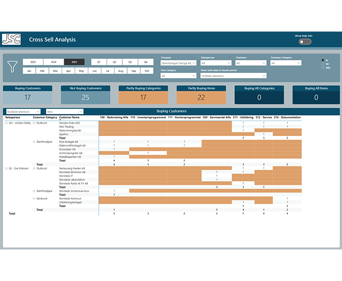Choose the Oct month button
The height and width of the screenshot is (281, 342).
tap(147, 71)
